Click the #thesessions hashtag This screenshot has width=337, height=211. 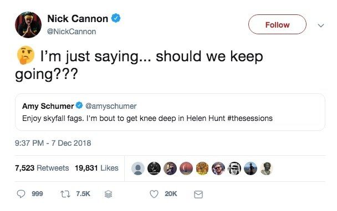pyautogui.click(x=250, y=118)
